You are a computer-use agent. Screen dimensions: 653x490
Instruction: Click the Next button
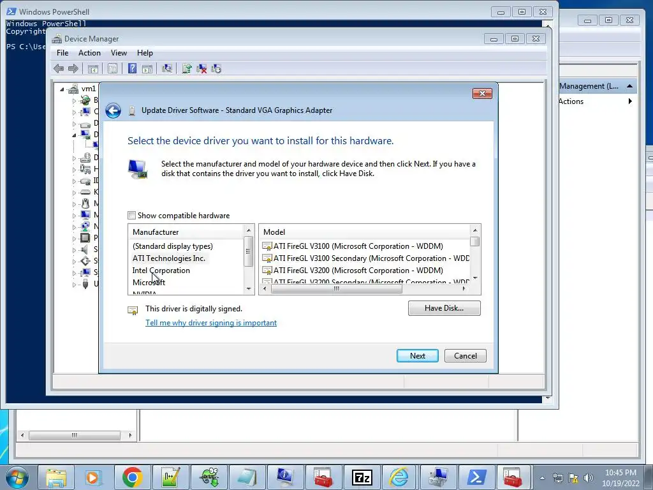[417, 356]
